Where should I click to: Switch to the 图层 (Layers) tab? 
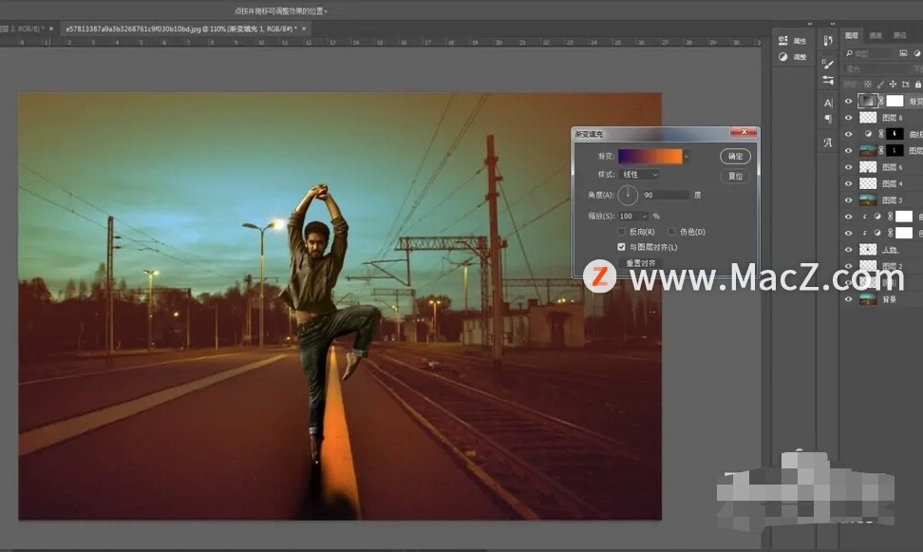pos(851,35)
